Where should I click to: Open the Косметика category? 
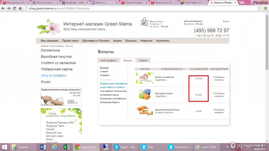[x=50, y=50]
